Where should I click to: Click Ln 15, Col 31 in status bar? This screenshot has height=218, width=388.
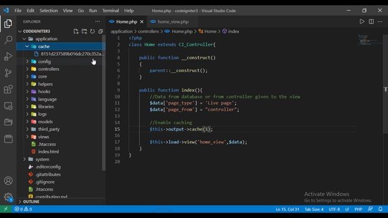(287, 209)
